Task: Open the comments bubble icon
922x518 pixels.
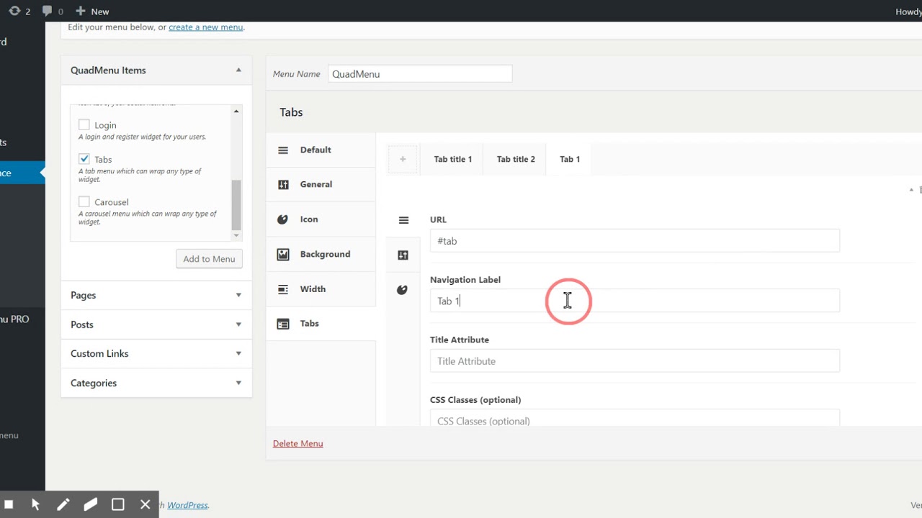Action: [48, 11]
